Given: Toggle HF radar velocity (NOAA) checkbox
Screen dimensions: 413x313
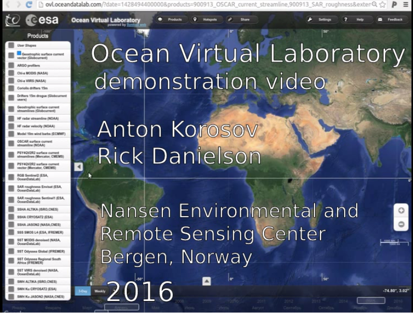Looking at the screenshot, I should pos(11,126).
